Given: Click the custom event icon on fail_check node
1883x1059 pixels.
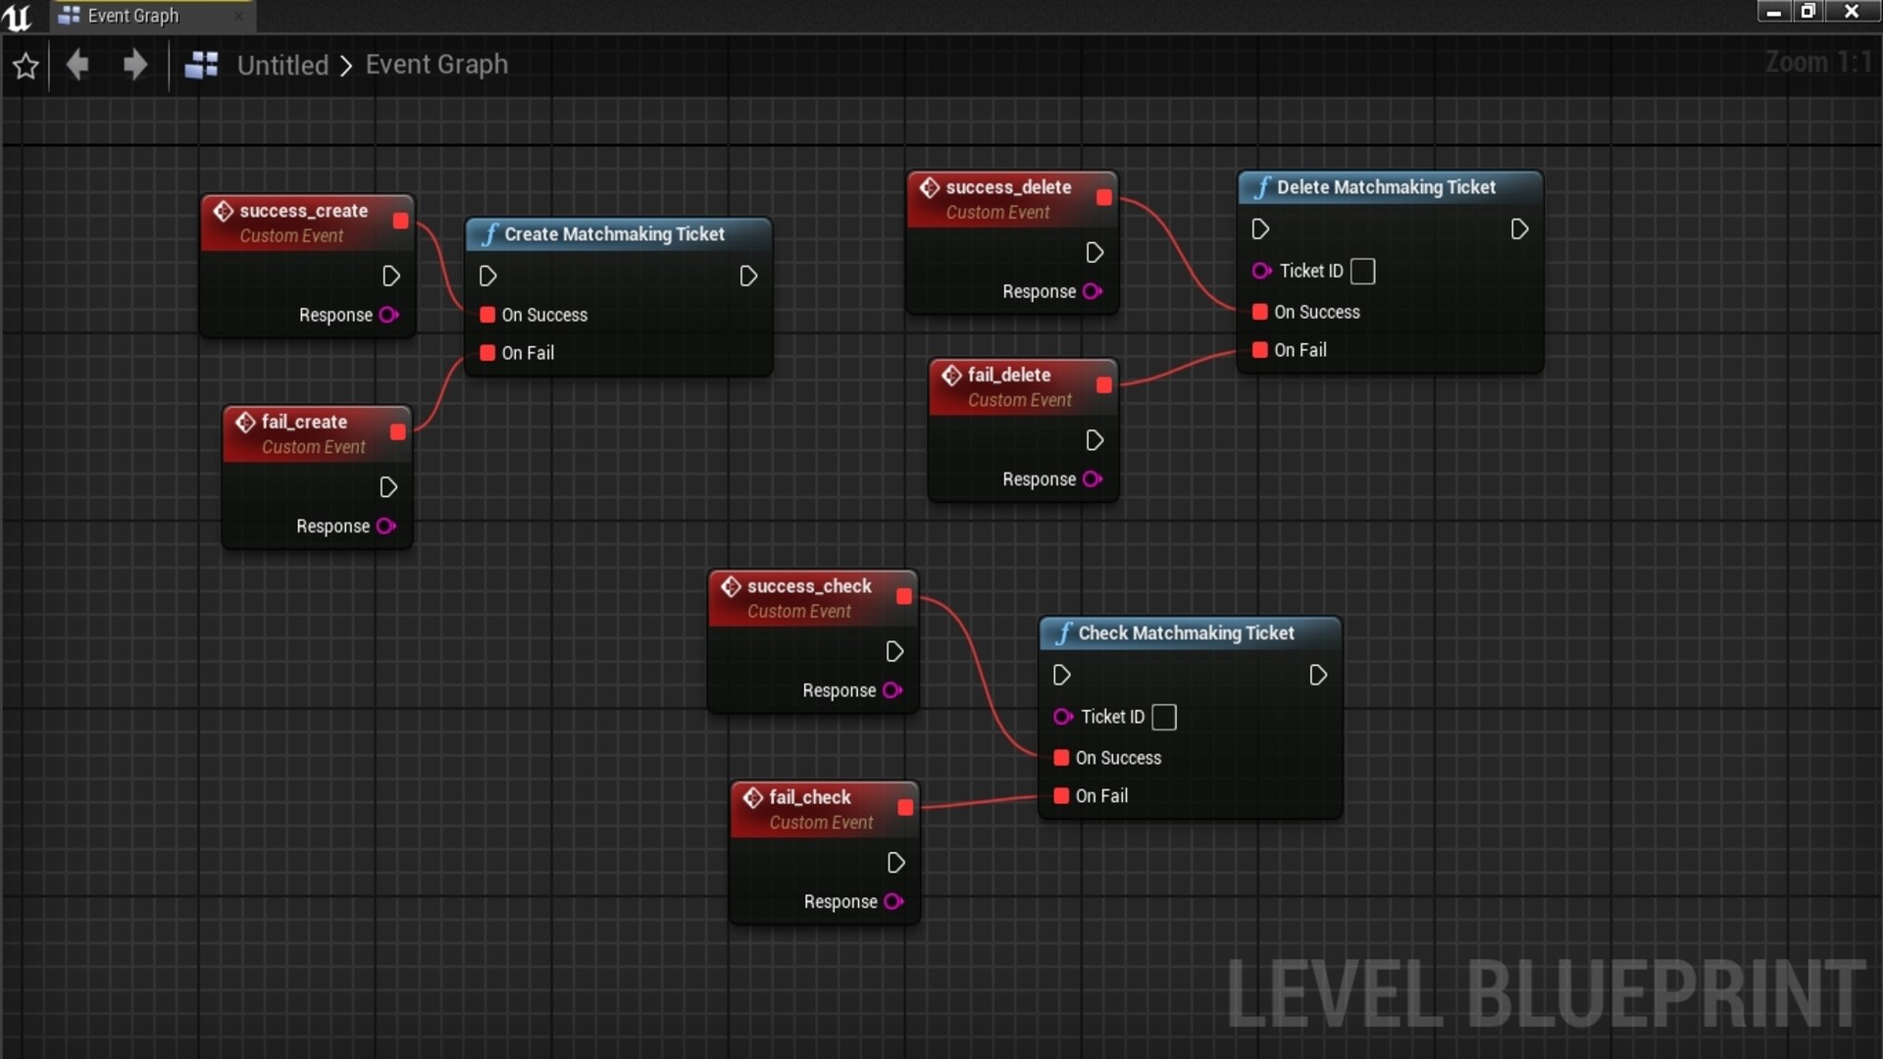Looking at the screenshot, I should [x=751, y=797].
